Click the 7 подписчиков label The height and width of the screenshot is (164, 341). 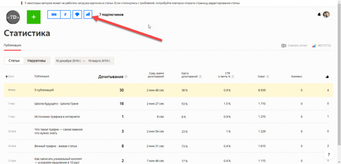(111, 15)
